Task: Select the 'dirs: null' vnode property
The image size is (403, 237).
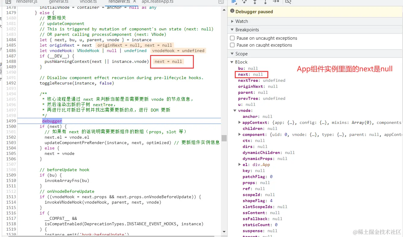Action: [255, 146]
